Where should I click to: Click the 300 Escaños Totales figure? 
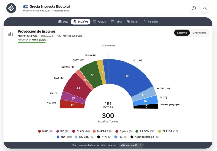click(x=108, y=118)
